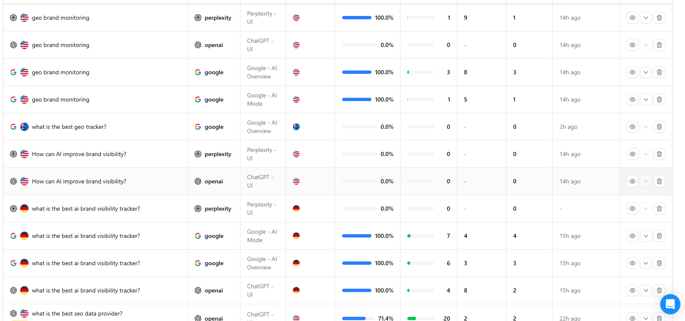
Task: Click the Australian flag on best geo tracker row
Action: (x=296, y=126)
